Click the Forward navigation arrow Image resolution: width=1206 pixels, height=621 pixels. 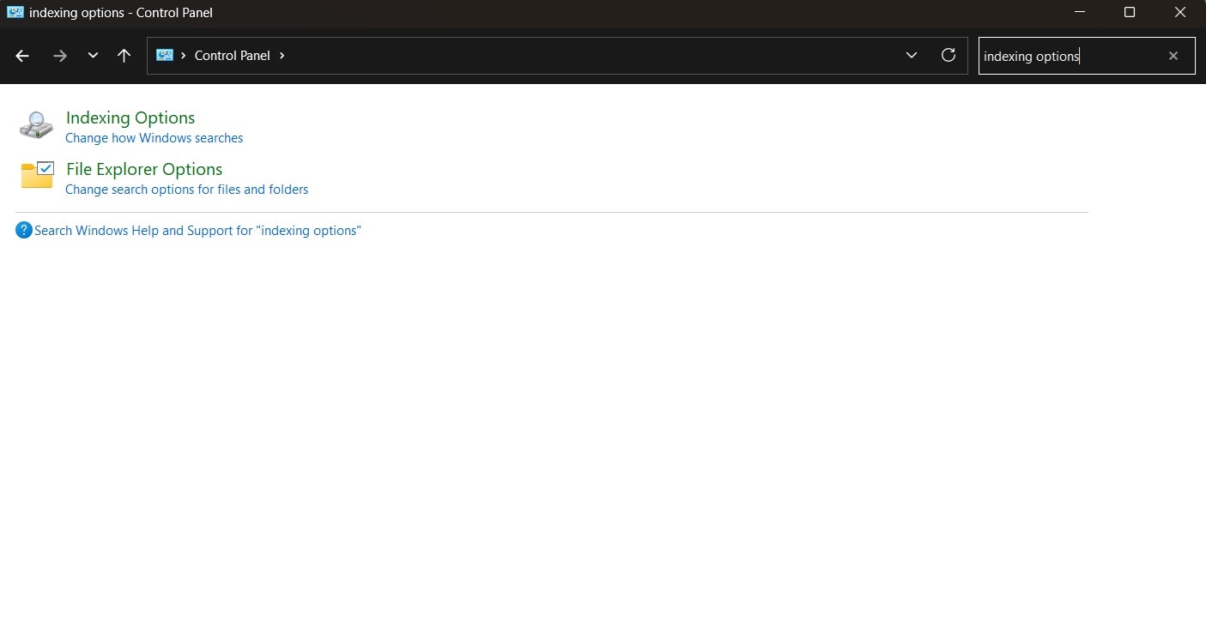[x=59, y=56]
